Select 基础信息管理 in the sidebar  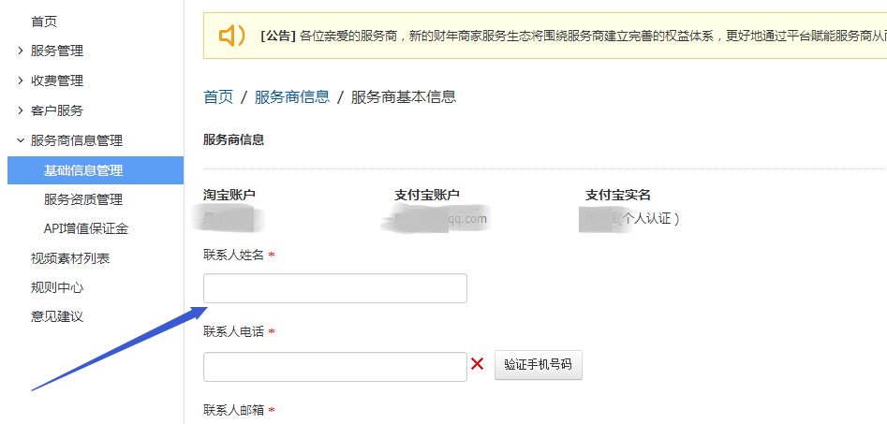[x=83, y=170]
